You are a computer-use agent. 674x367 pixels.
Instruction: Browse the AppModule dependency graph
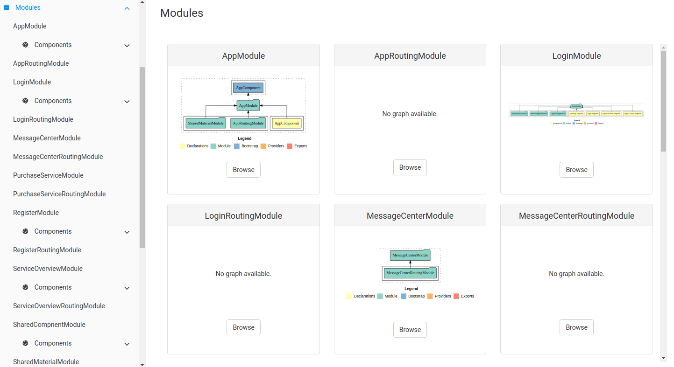243,169
